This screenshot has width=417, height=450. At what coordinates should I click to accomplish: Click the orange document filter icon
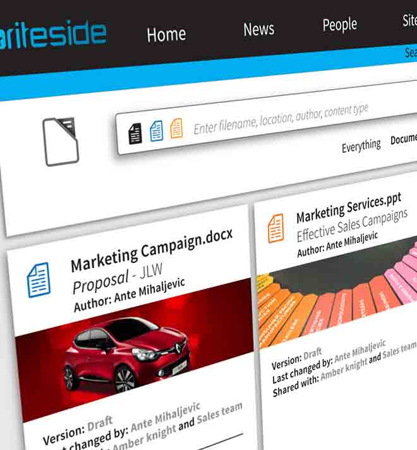tap(176, 128)
